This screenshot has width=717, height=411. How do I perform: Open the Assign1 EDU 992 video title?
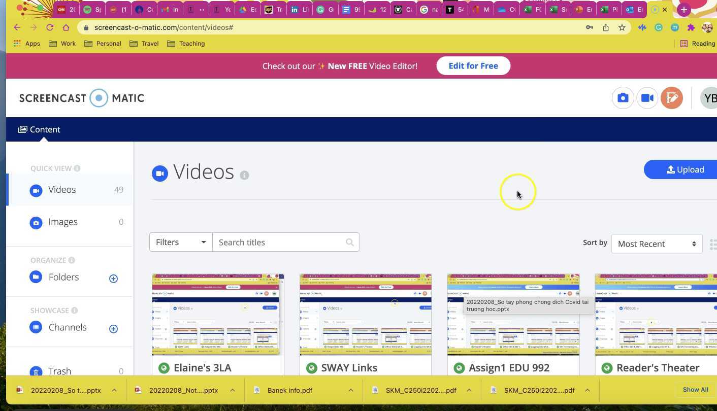[509, 368]
